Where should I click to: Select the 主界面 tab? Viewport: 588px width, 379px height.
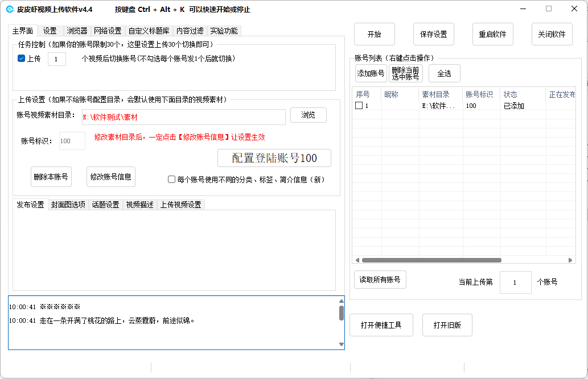[23, 31]
